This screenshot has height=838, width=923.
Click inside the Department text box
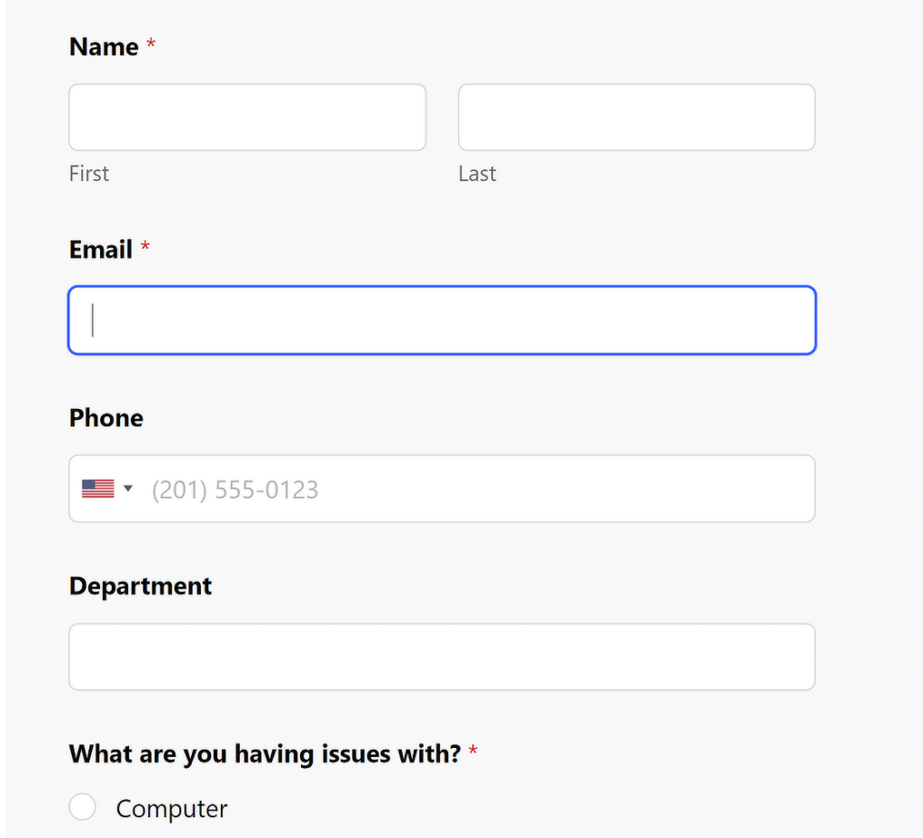point(442,656)
